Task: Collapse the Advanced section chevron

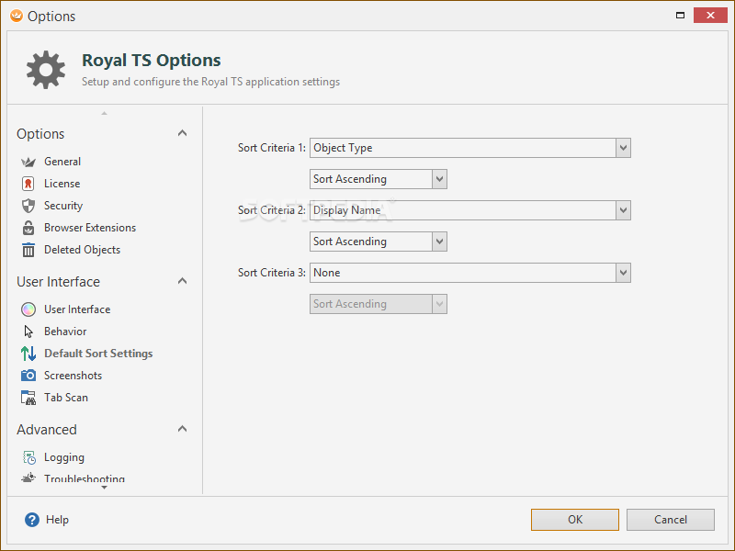Action: tap(182, 429)
